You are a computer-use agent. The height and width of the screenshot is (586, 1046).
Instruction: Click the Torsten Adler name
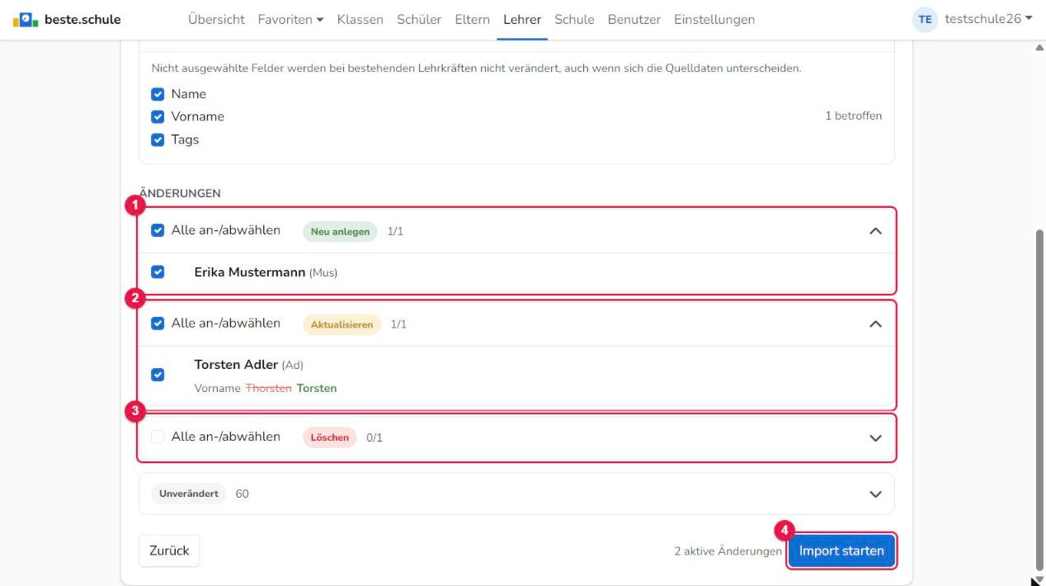[237, 365]
